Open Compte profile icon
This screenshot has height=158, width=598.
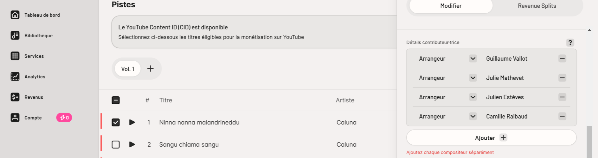(x=15, y=118)
